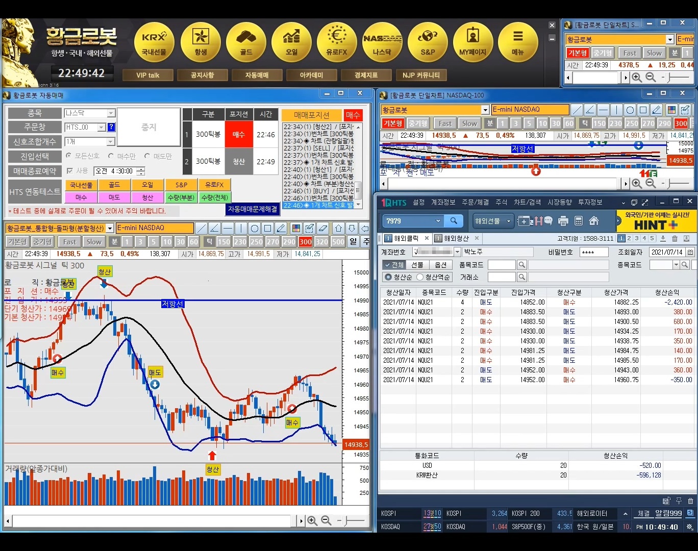Open the 유로FX market gold button
698x551 pixels.
[x=337, y=42]
